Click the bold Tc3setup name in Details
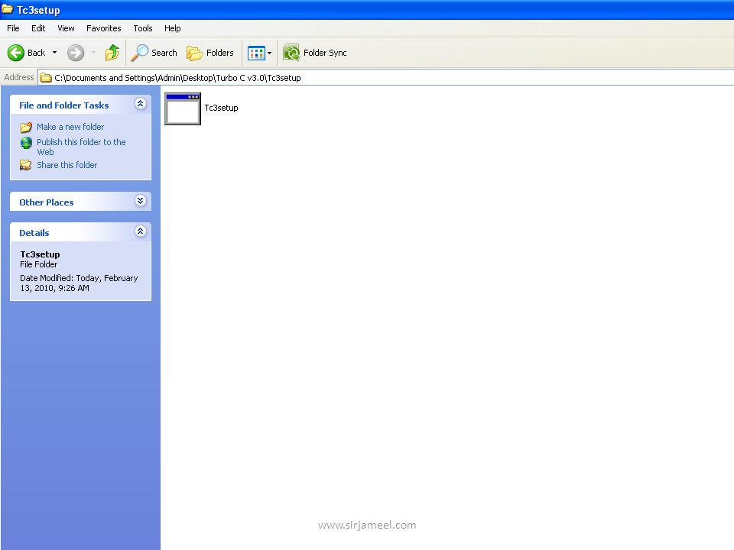The image size is (734, 550). pos(40,254)
